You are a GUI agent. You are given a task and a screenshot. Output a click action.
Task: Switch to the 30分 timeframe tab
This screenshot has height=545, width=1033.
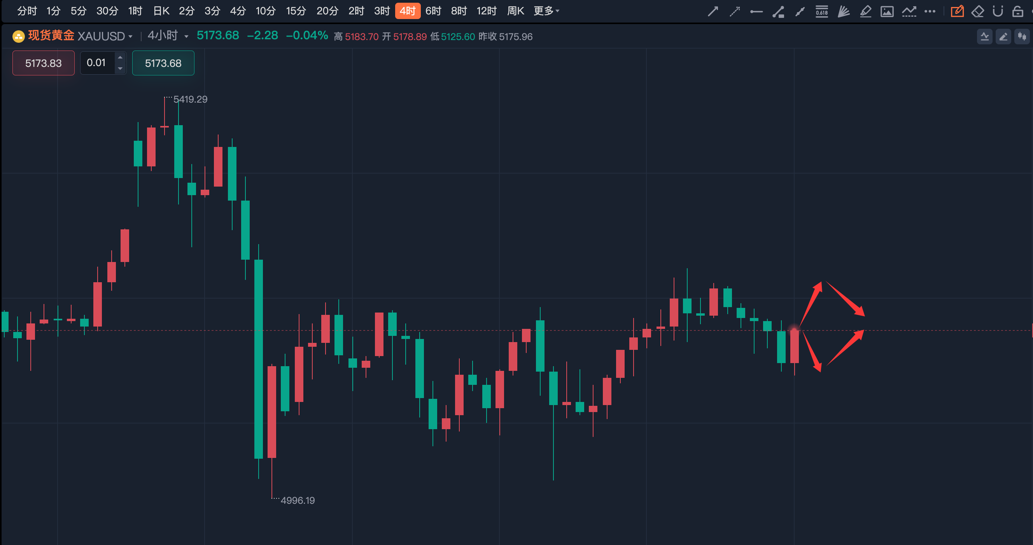point(107,11)
